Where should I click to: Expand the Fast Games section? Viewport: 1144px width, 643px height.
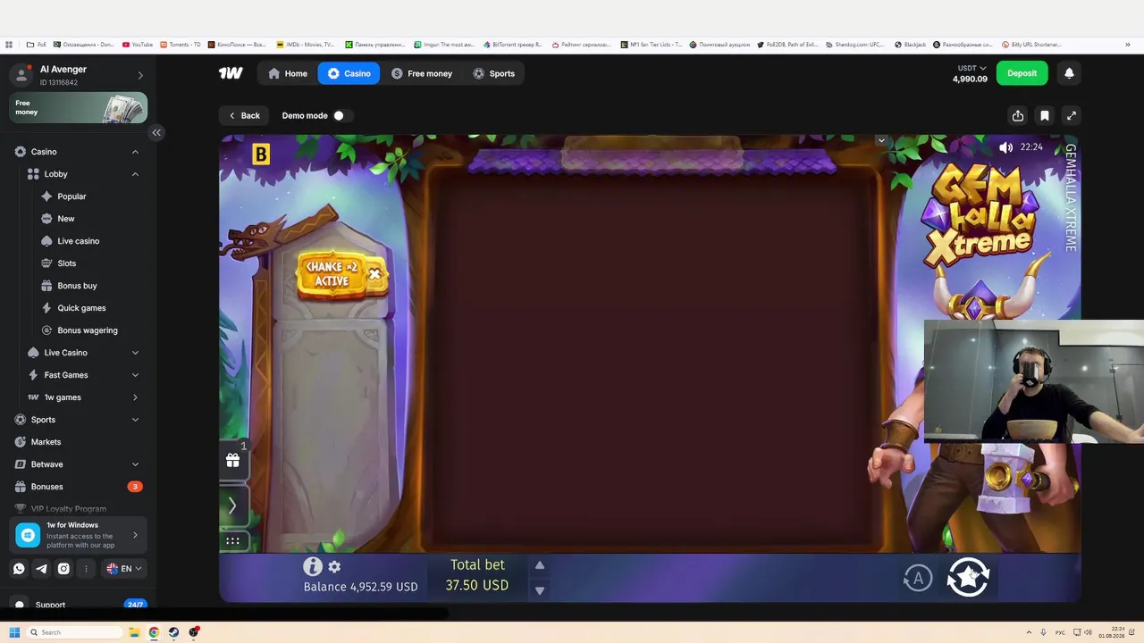pyautogui.click(x=135, y=375)
